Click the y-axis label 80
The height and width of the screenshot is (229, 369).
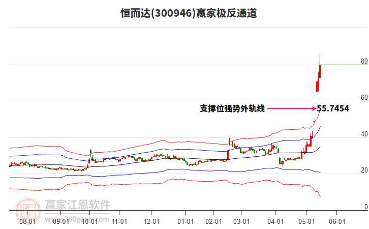coord(364,61)
